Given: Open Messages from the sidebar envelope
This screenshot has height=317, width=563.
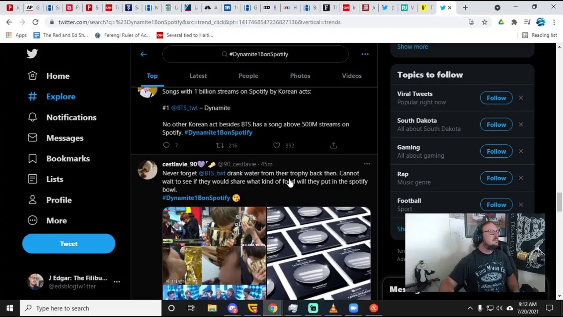Looking at the screenshot, I should (33, 138).
